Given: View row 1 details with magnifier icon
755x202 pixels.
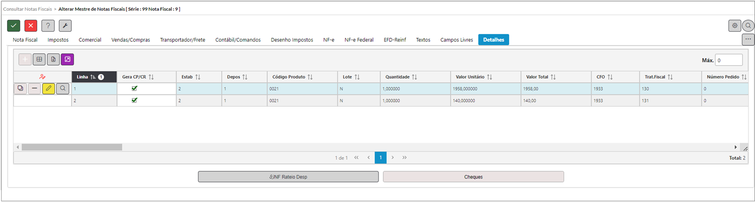Looking at the screenshot, I should [63, 88].
